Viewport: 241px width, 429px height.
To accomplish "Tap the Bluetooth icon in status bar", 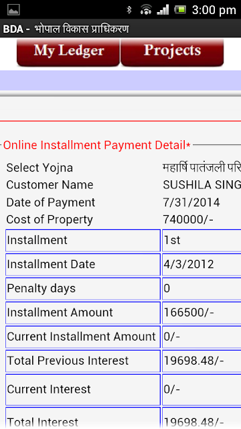I will click(x=129, y=10).
